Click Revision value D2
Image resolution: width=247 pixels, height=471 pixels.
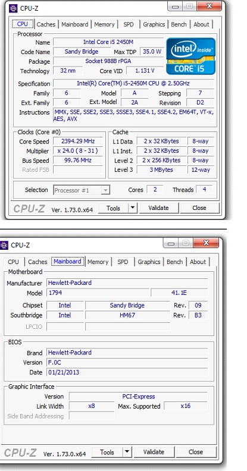200,102
